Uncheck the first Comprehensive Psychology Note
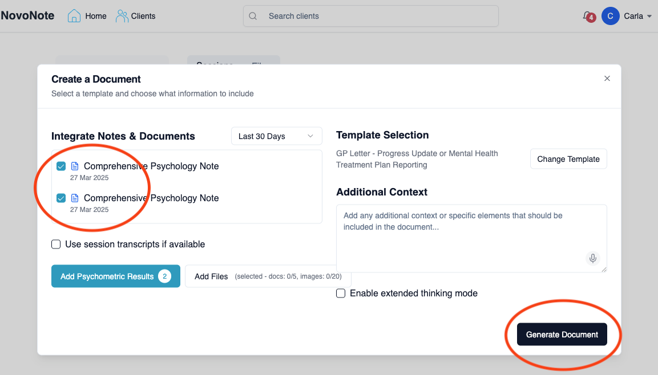Viewport: 658px width, 375px height. coord(61,166)
